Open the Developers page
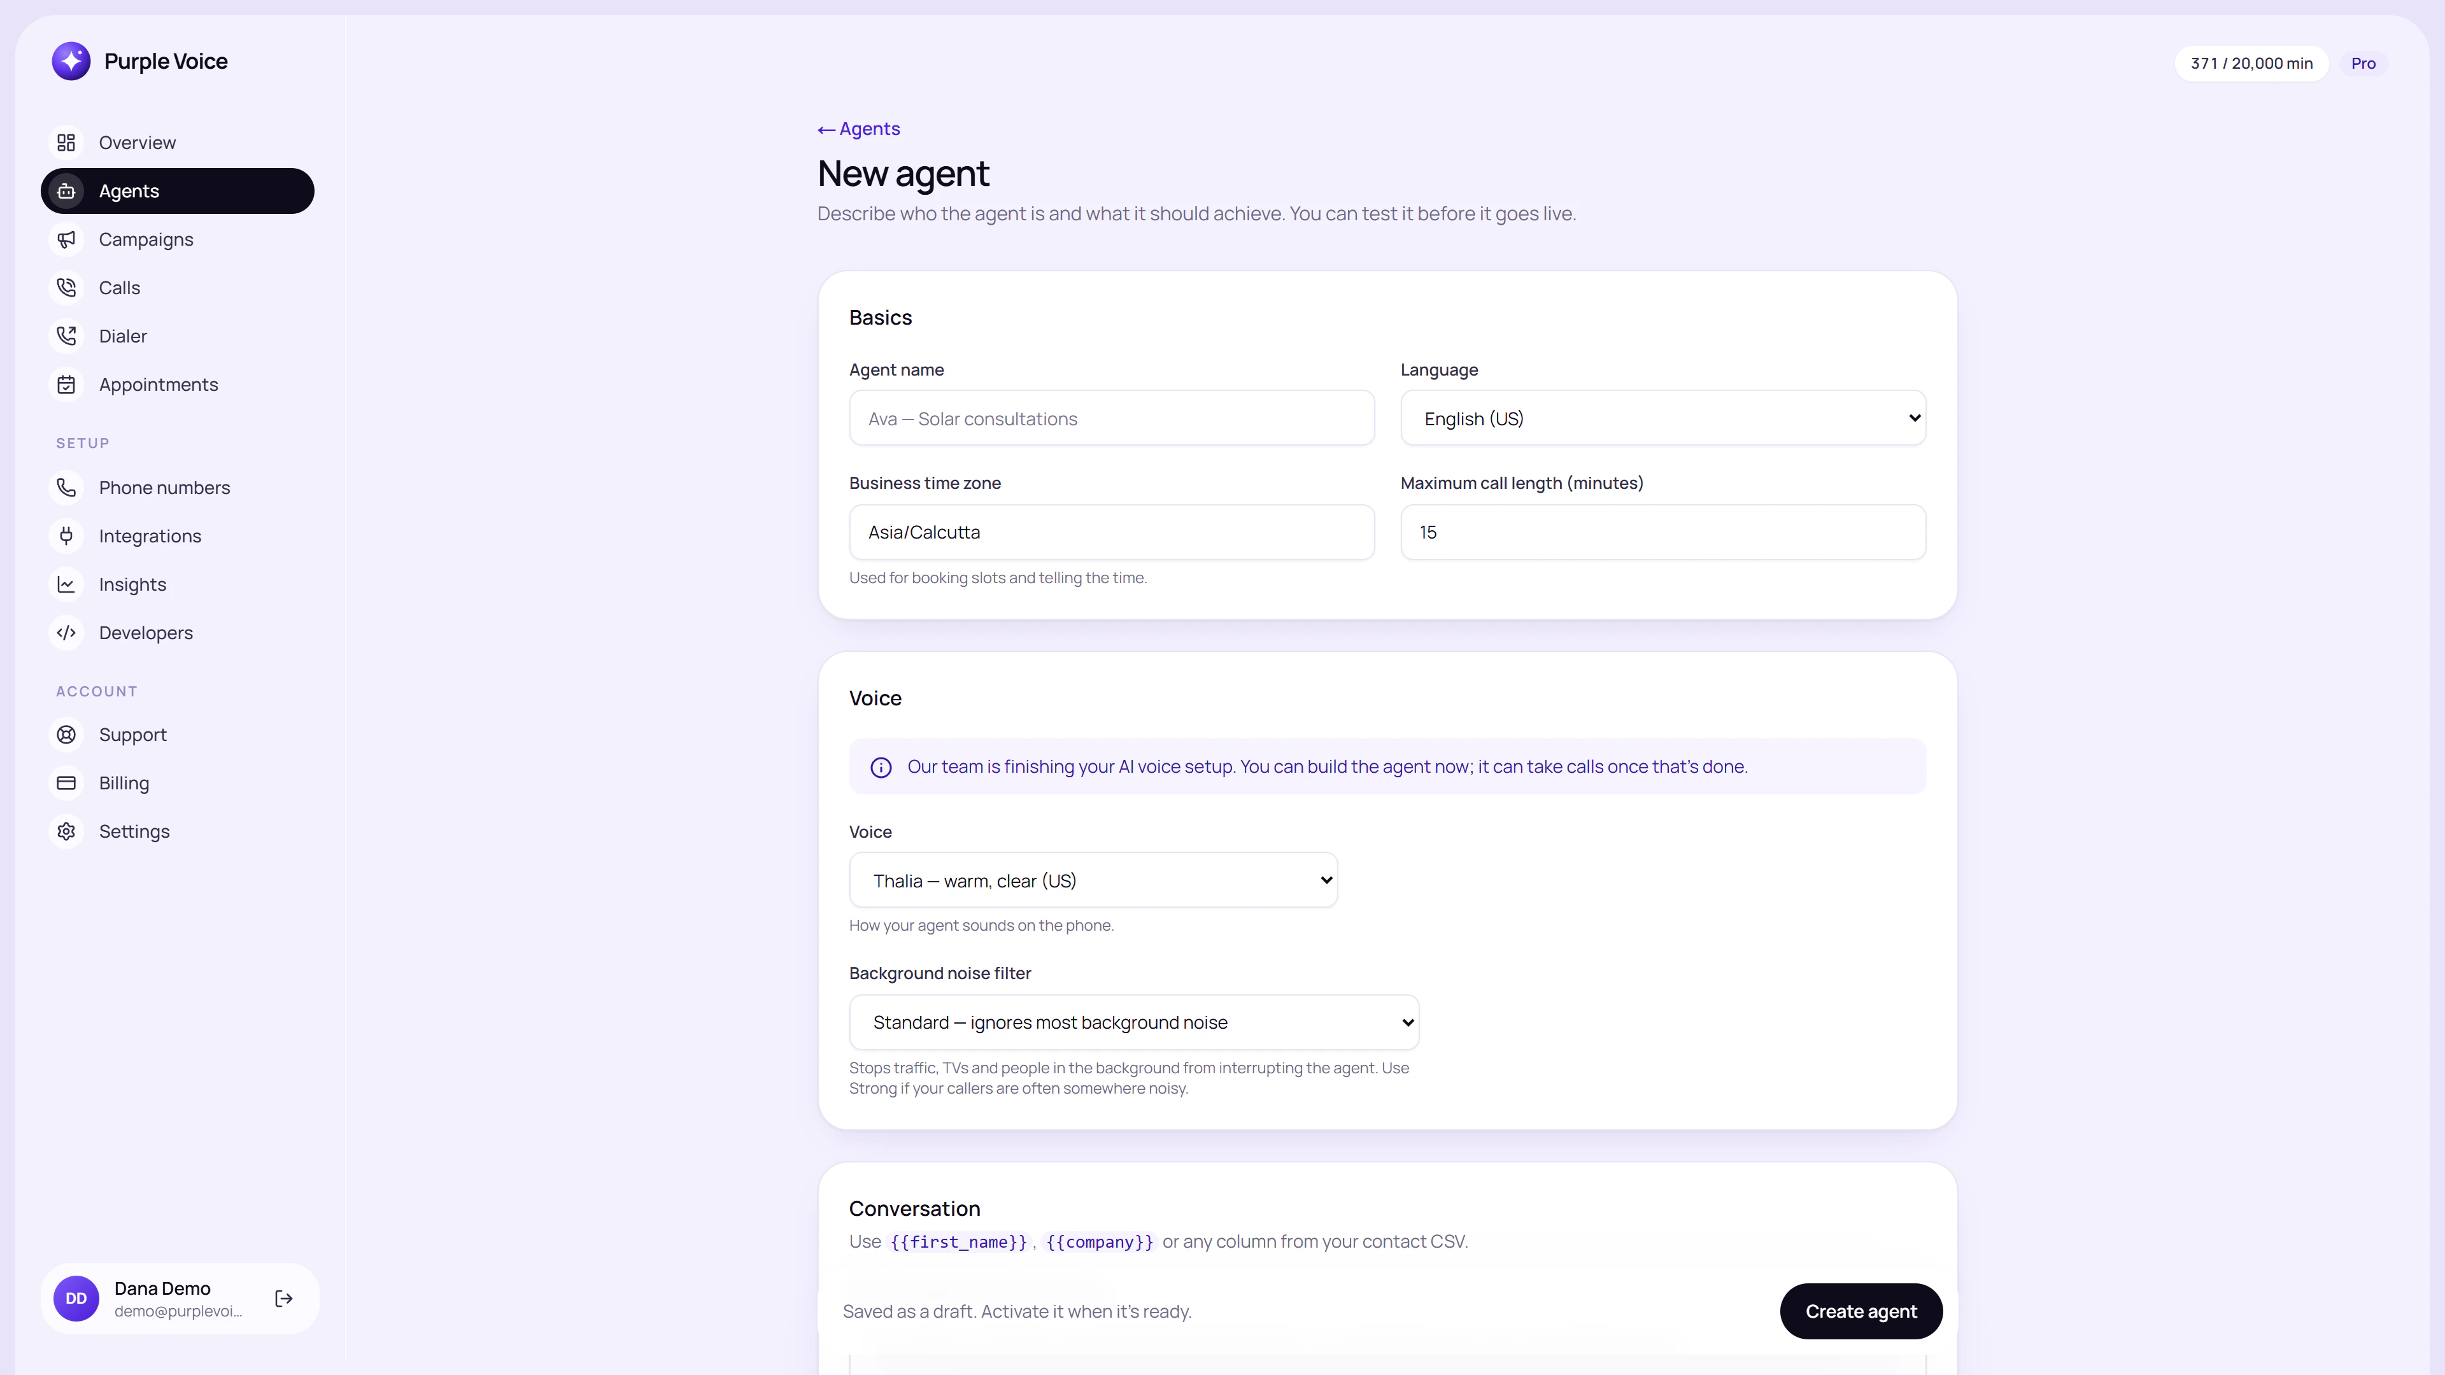 178,633
